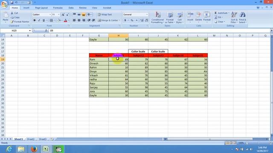Image resolution: width=273 pixels, height=153 pixels.
Task: Select row 19 header
Action: (3, 59)
